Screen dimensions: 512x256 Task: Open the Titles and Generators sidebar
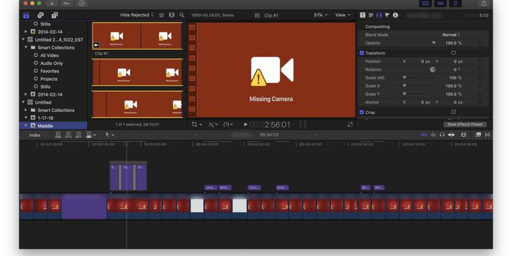tap(55, 15)
